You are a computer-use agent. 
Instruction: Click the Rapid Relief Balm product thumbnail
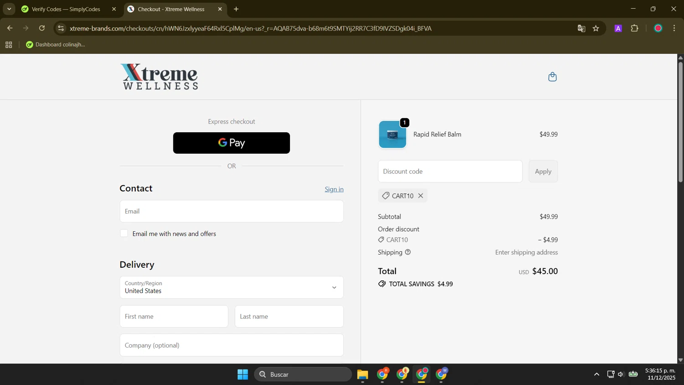[392, 135]
